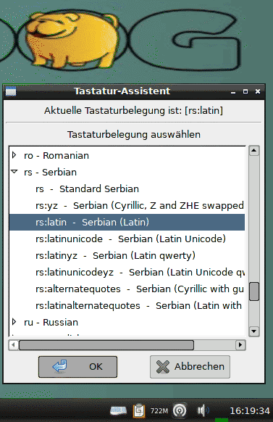Viewport: 273px width, 422px height.
Task: Click the yellow Puppy dog desktop logo
Action: (x=72, y=40)
